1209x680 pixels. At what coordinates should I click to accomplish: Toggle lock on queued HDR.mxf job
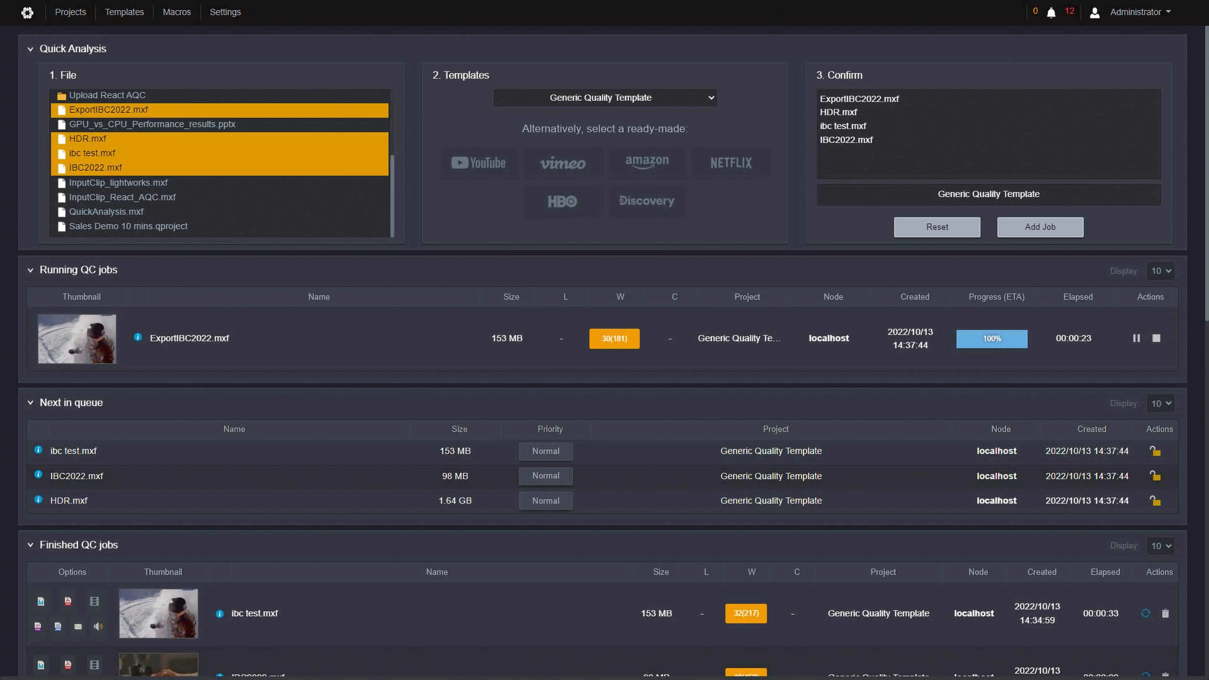1155,501
